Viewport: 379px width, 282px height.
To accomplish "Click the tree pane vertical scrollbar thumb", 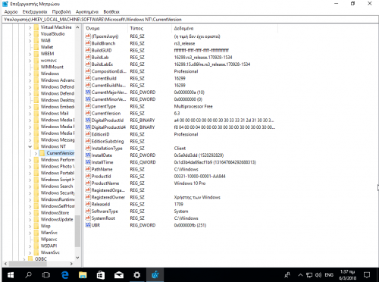I will tap(77, 231).
